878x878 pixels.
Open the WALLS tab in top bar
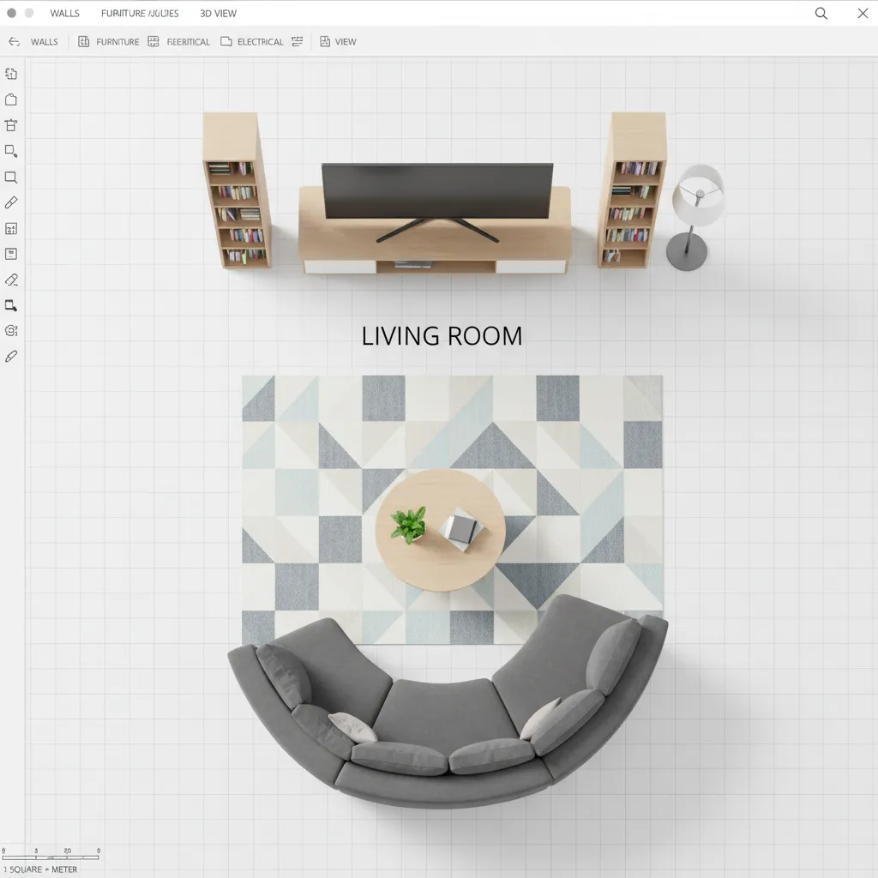64,13
